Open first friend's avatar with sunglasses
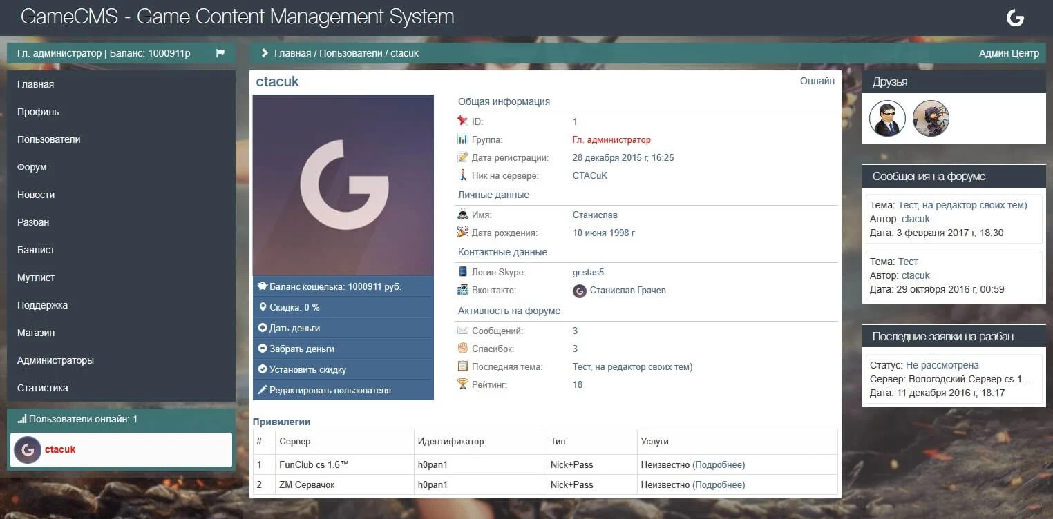This screenshot has width=1053, height=519. click(x=887, y=119)
